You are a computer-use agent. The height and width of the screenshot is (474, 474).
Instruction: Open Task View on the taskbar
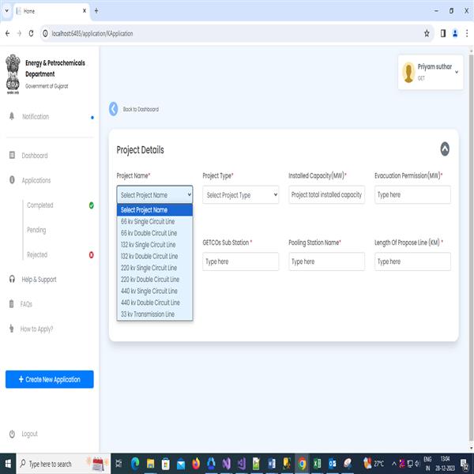[x=118, y=464]
